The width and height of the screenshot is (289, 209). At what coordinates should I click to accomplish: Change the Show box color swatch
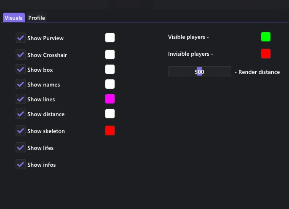[110, 69]
